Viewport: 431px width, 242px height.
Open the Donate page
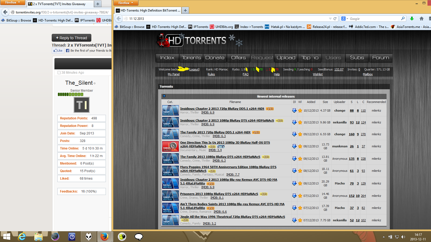click(215, 58)
